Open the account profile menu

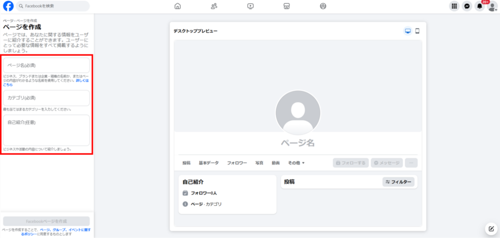click(492, 6)
